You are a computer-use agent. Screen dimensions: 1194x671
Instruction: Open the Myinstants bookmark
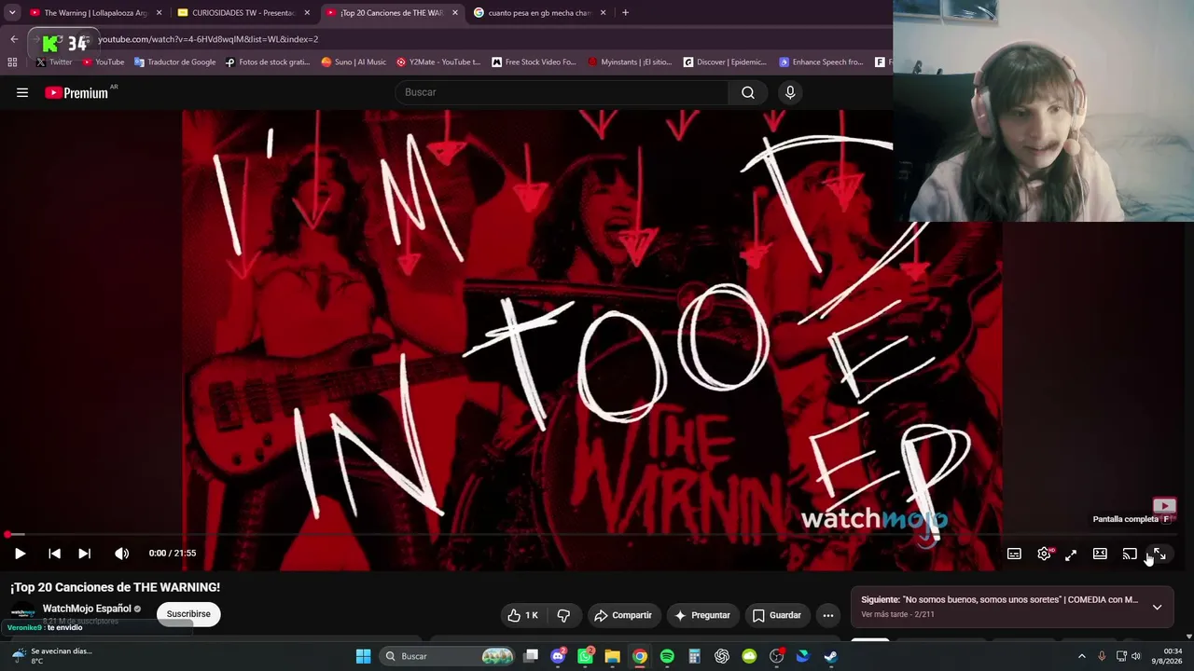[629, 62]
